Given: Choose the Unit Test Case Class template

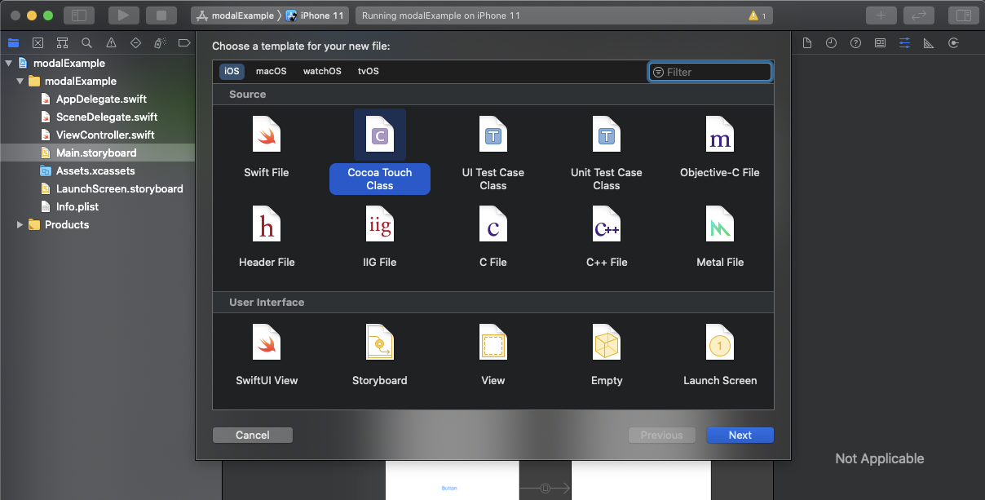Looking at the screenshot, I should 607,153.
